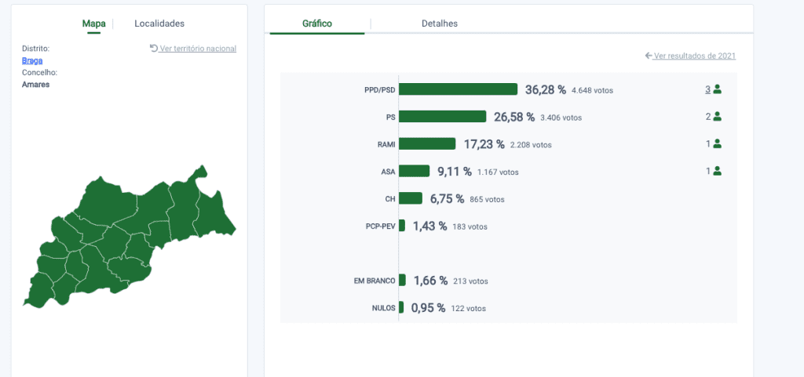Screen dimensions: 804x377
Task: Click the RAMI elected member person icon
Action: coord(717,144)
